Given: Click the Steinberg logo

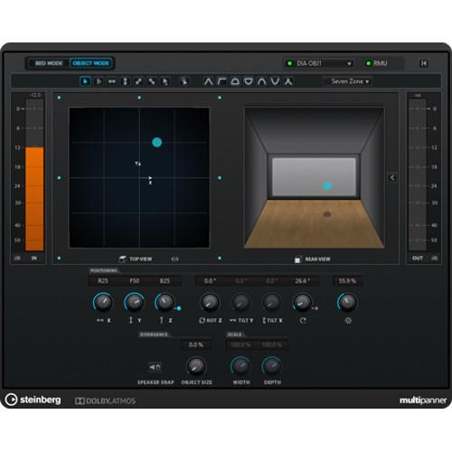Looking at the screenshot, I should click(33, 400).
